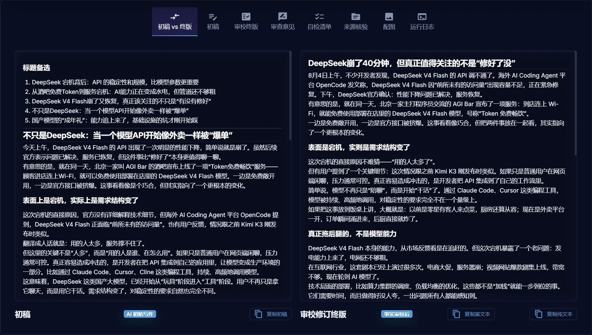Click the review comment icon above 审查意见

click(283, 16)
